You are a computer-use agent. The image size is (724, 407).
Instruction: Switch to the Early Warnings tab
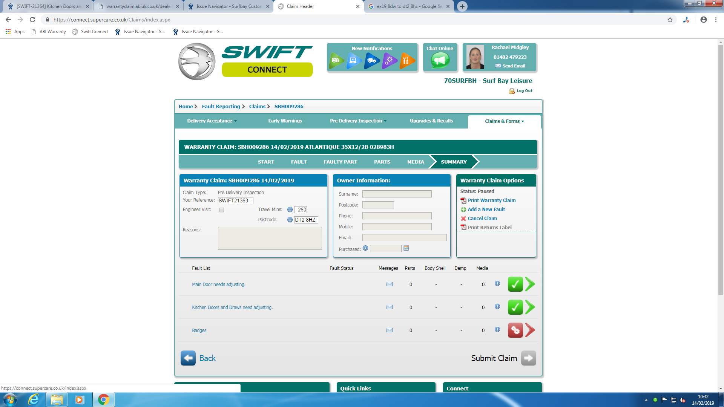click(x=285, y=121)
